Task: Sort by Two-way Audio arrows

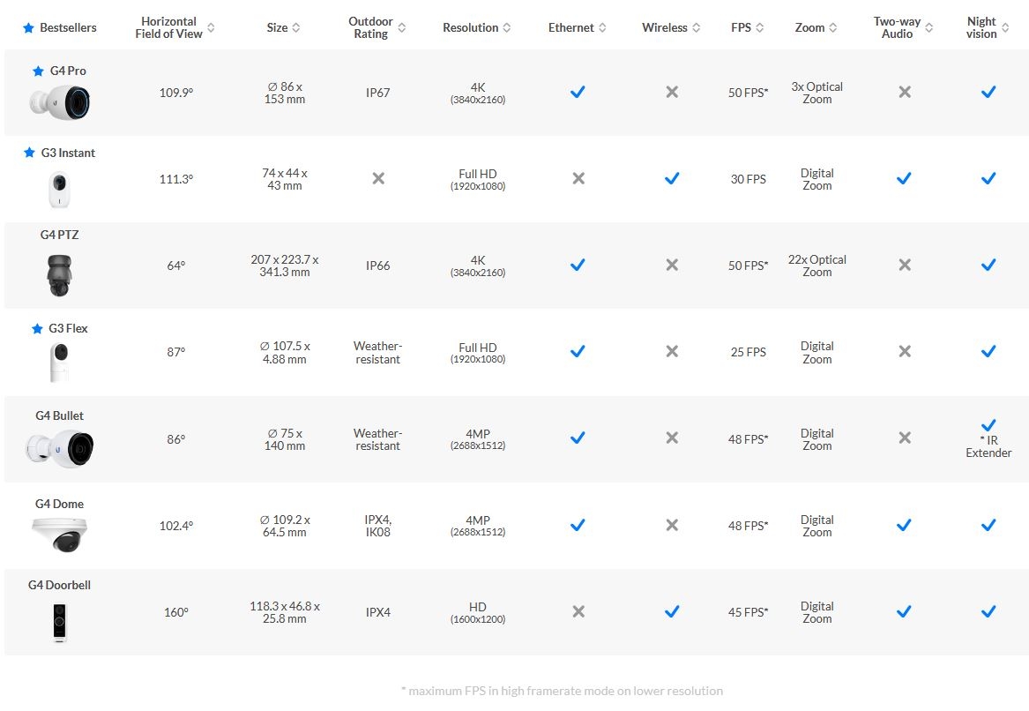Action: [928, 27]
